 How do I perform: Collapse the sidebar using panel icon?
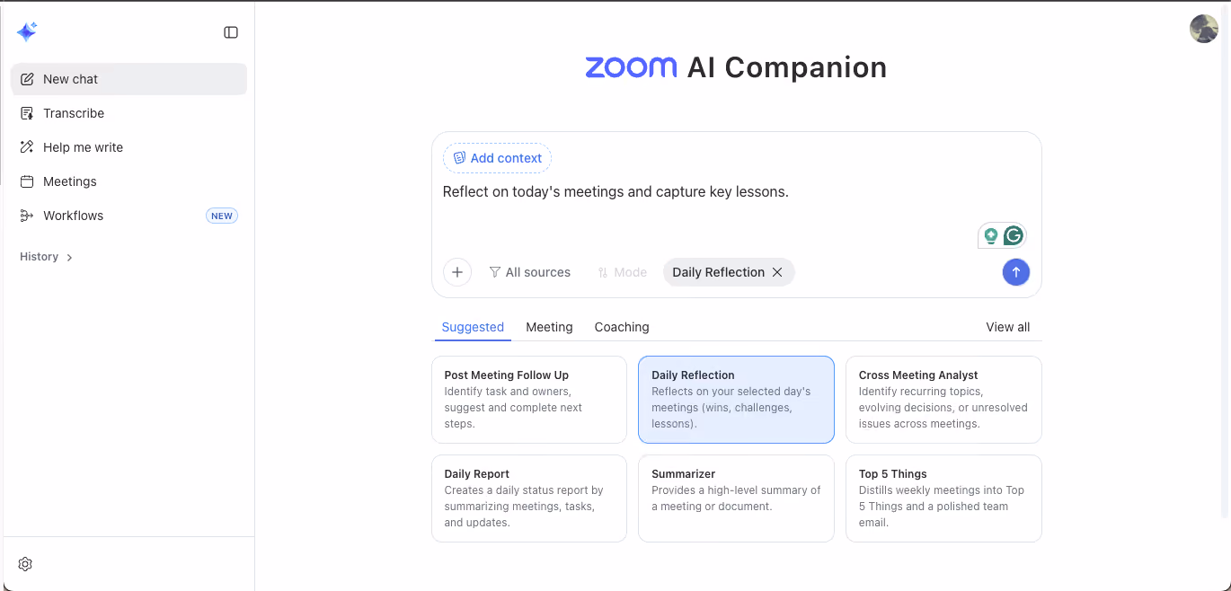pos(231,32)
